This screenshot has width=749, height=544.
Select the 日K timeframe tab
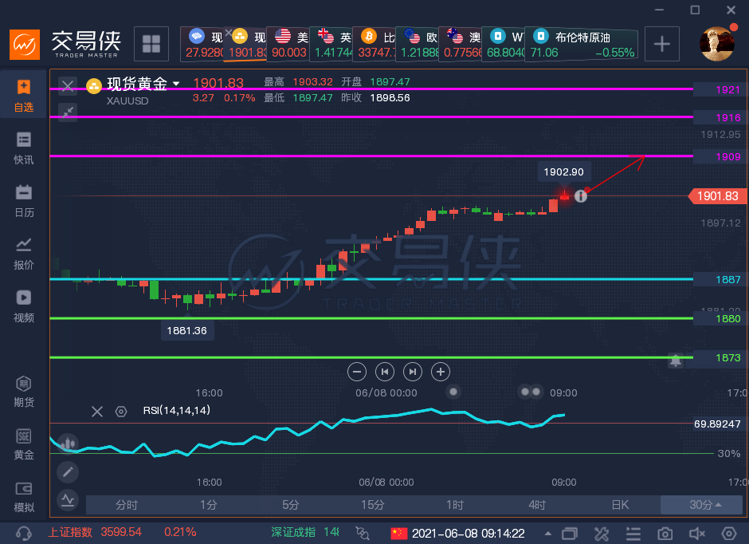click(620, 505)
